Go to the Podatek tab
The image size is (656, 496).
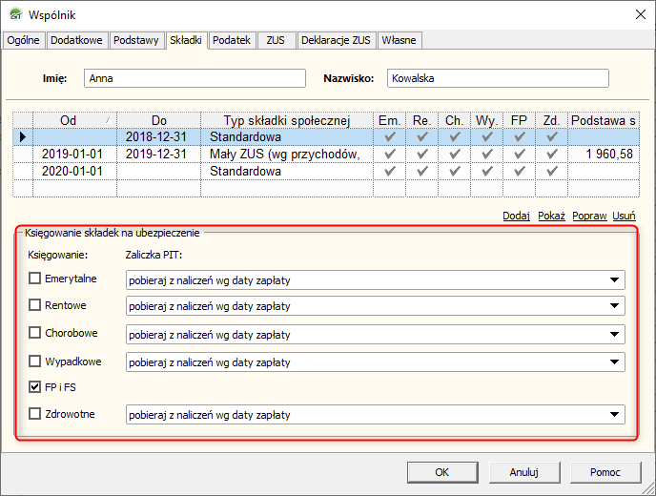pyautogui.click(x=232, y=40)
